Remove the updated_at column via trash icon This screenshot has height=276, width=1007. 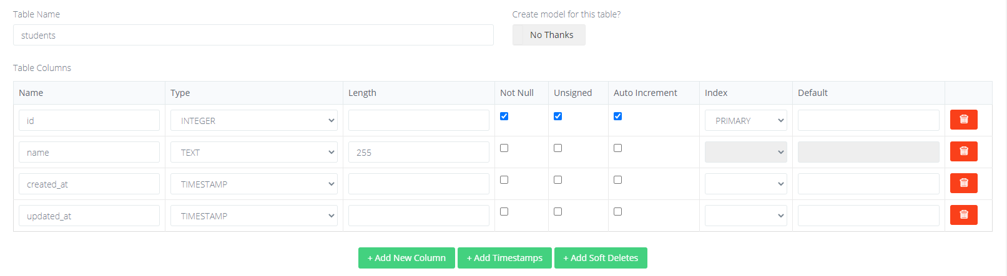click(963, 215)
